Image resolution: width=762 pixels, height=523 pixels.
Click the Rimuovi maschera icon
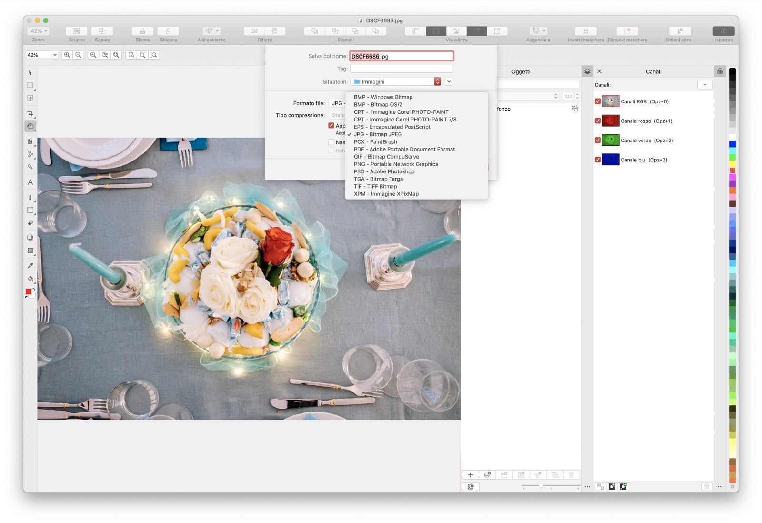click(627, 31)
